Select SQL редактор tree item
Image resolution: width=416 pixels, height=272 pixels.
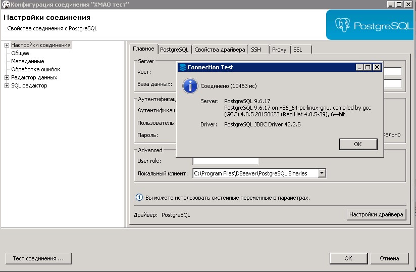point(29,85)
